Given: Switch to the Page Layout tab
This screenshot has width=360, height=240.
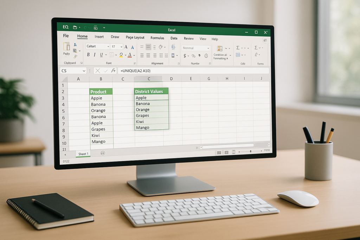Looking at the screenshot, I should [135, 37].
